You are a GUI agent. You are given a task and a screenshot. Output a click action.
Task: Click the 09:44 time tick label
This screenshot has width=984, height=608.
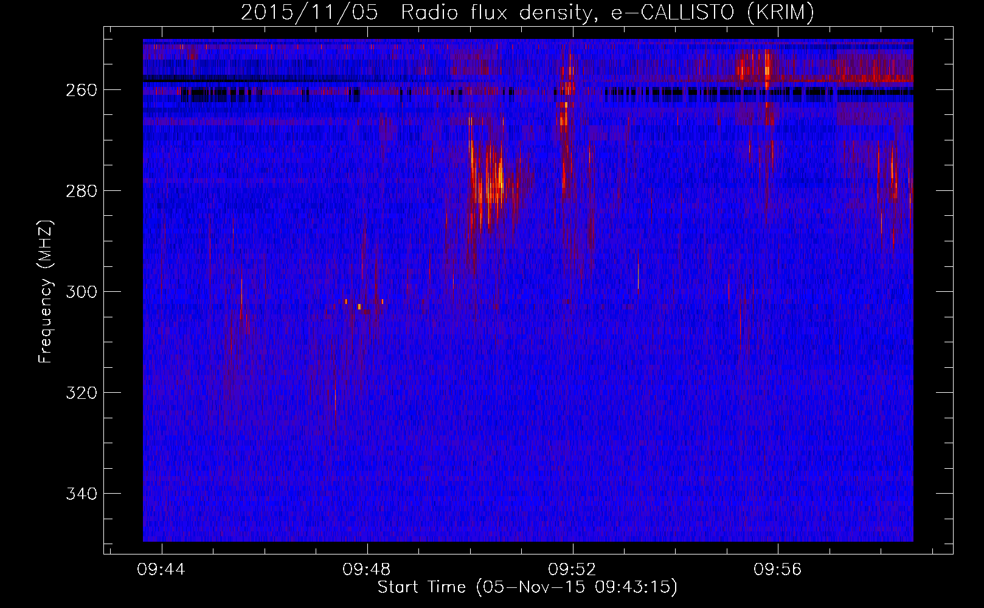click(x=161, y=570)
